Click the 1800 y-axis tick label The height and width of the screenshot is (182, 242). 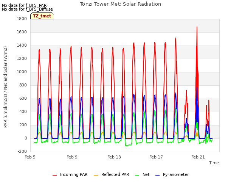[x=22, y=19]
